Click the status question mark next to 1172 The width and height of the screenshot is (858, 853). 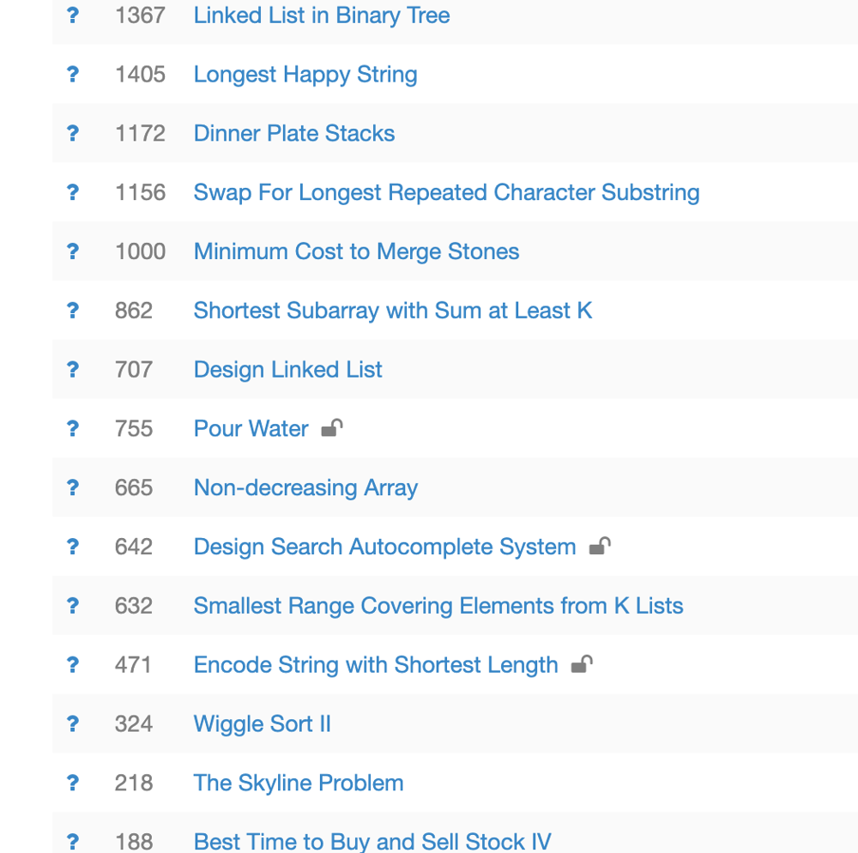click(73, 134)
